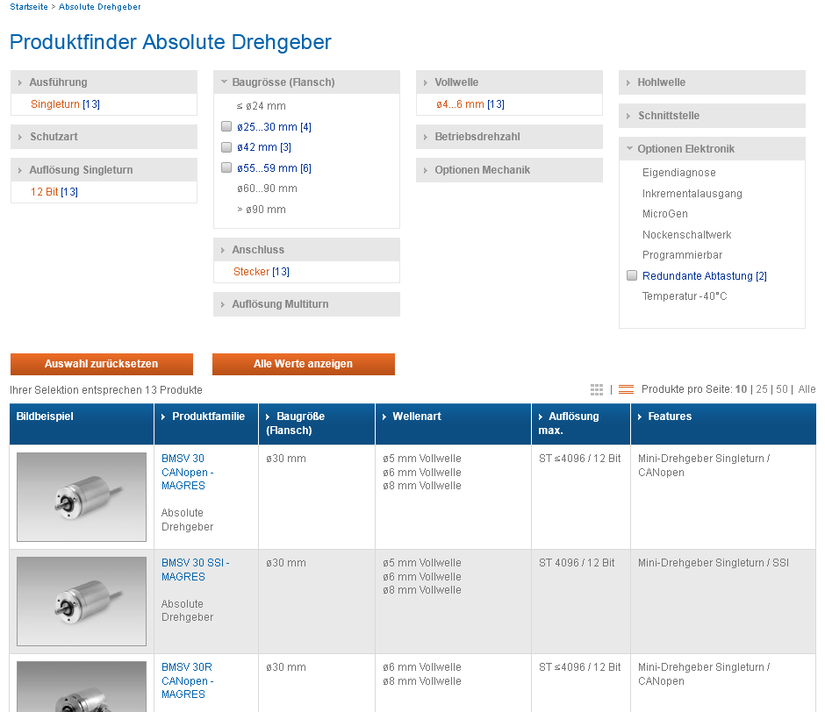
Task: Sort by Features column
Action: 670,416
